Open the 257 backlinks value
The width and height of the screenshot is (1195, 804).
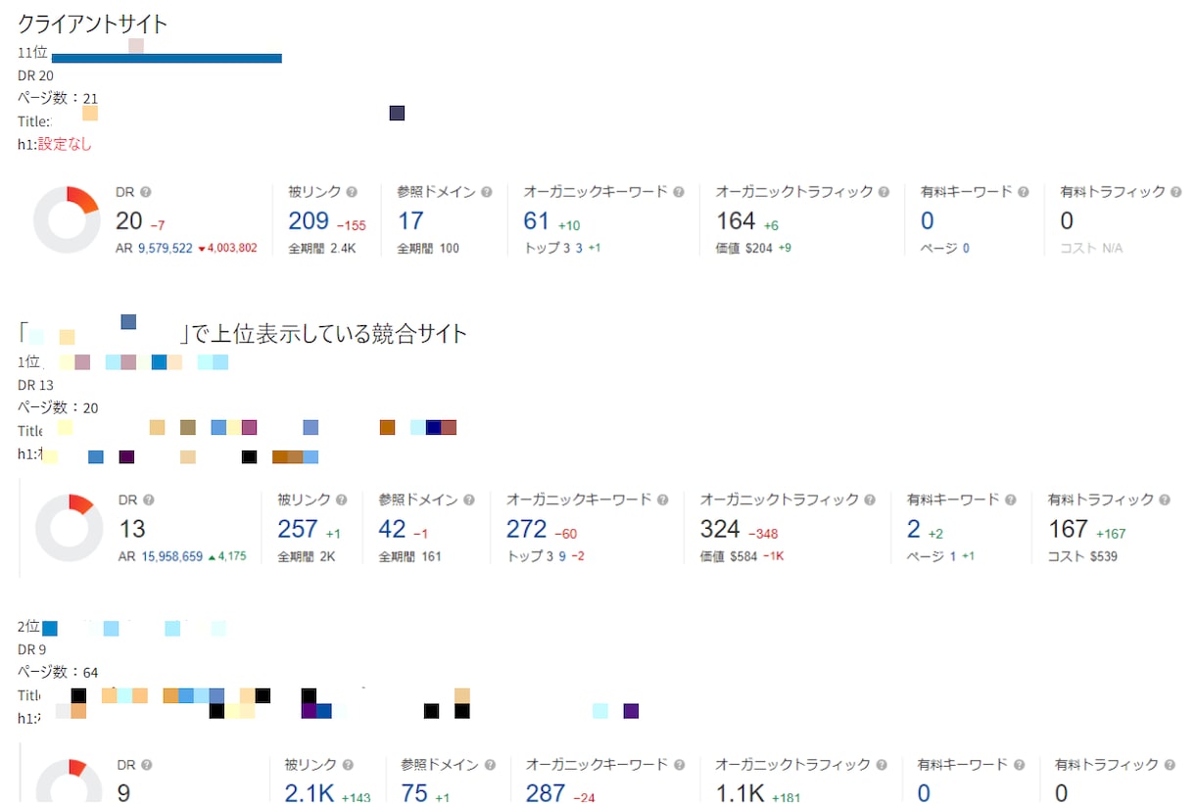point(298,529)
